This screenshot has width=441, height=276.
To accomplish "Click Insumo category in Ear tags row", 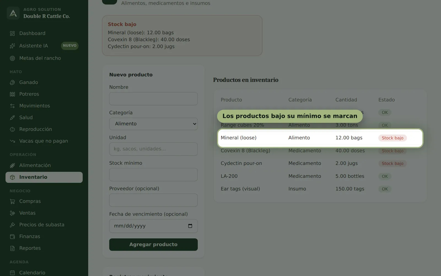I will point(297,189).
